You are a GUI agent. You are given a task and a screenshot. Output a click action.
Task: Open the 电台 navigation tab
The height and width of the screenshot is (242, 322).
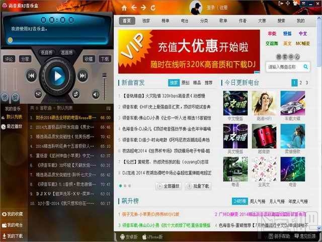(185, 21)
